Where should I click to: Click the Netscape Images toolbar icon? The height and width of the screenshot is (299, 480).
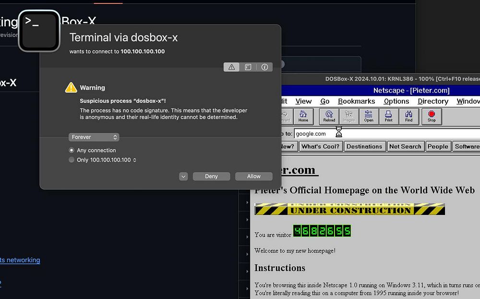pyautogui.click(x=348, y=116)
